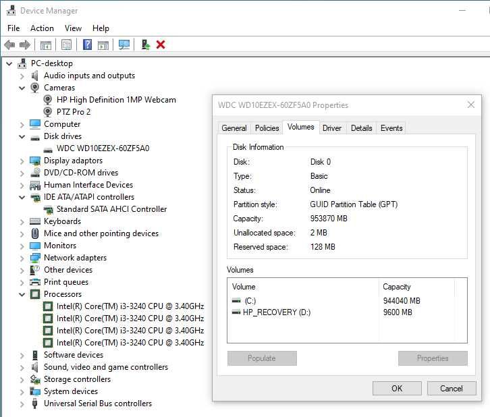Screen dimensions: 490x417
Task: Click the Computer category monitor icon
Action: [35, 124]
